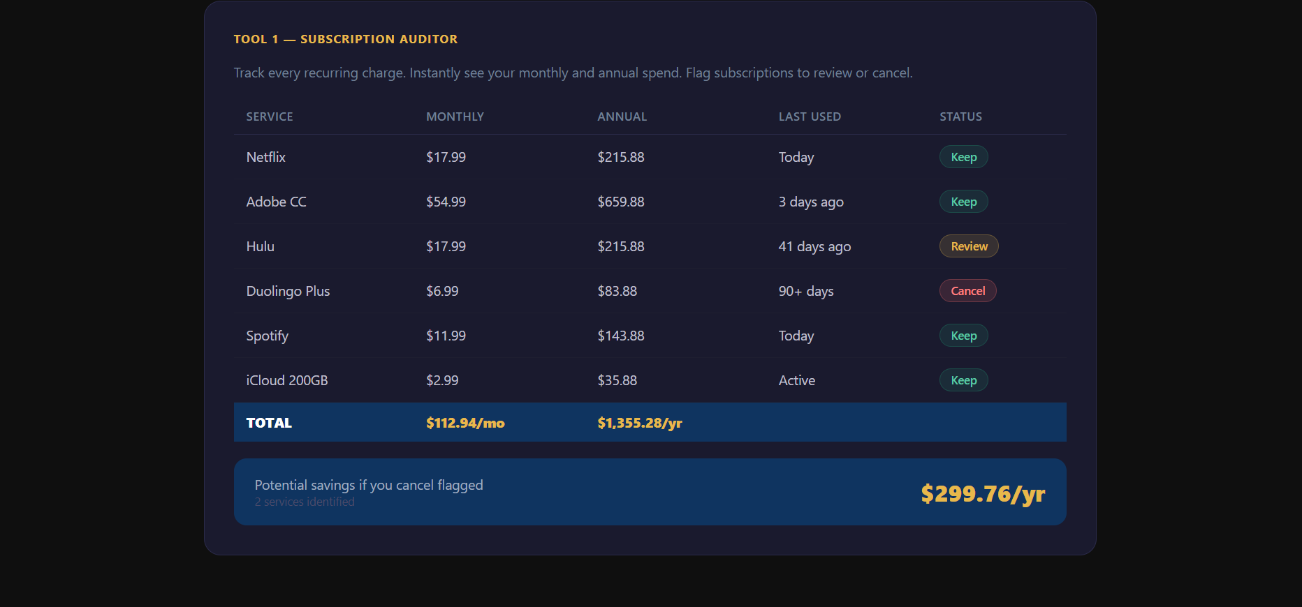
Task: Click the LAST USED column header
Action: 810,117
